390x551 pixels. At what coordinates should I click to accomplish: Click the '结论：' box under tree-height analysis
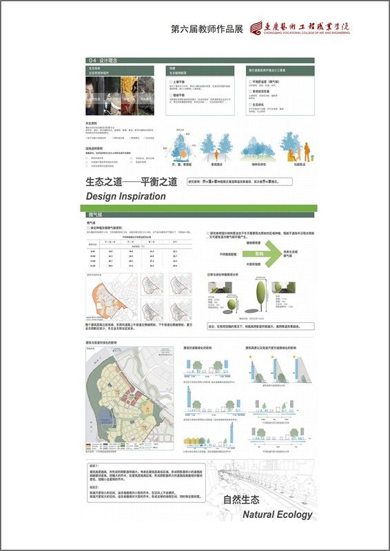260,326
